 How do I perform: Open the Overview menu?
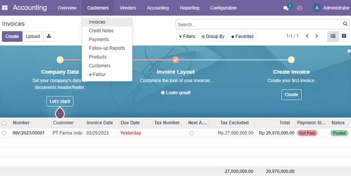(67, 8)
